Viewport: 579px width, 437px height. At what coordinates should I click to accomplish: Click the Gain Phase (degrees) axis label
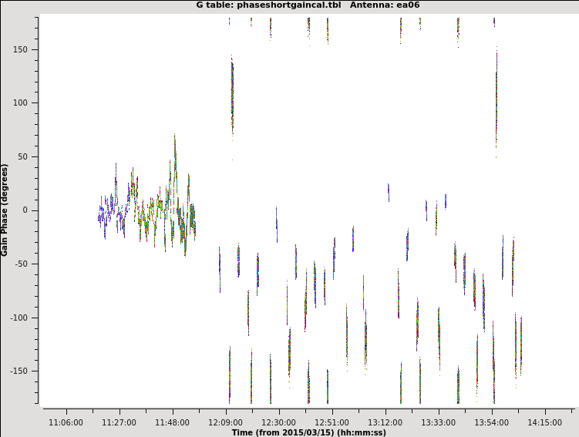click(x=5, y=210)
